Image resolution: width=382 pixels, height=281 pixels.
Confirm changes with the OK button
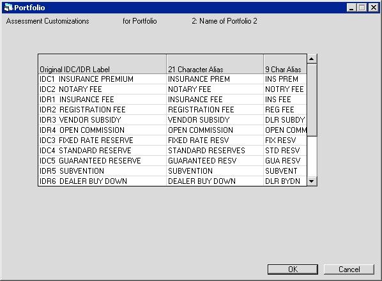[293, 270]
